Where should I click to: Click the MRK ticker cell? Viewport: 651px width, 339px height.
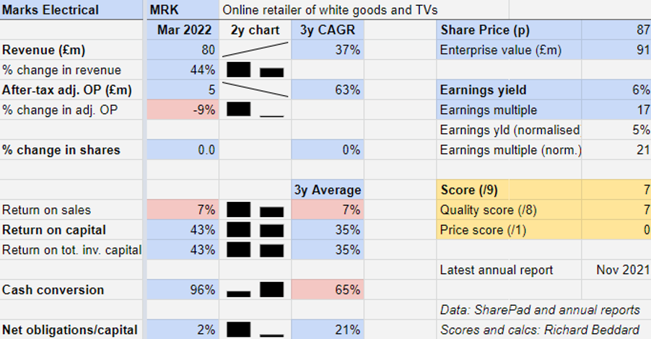[183, 9]
